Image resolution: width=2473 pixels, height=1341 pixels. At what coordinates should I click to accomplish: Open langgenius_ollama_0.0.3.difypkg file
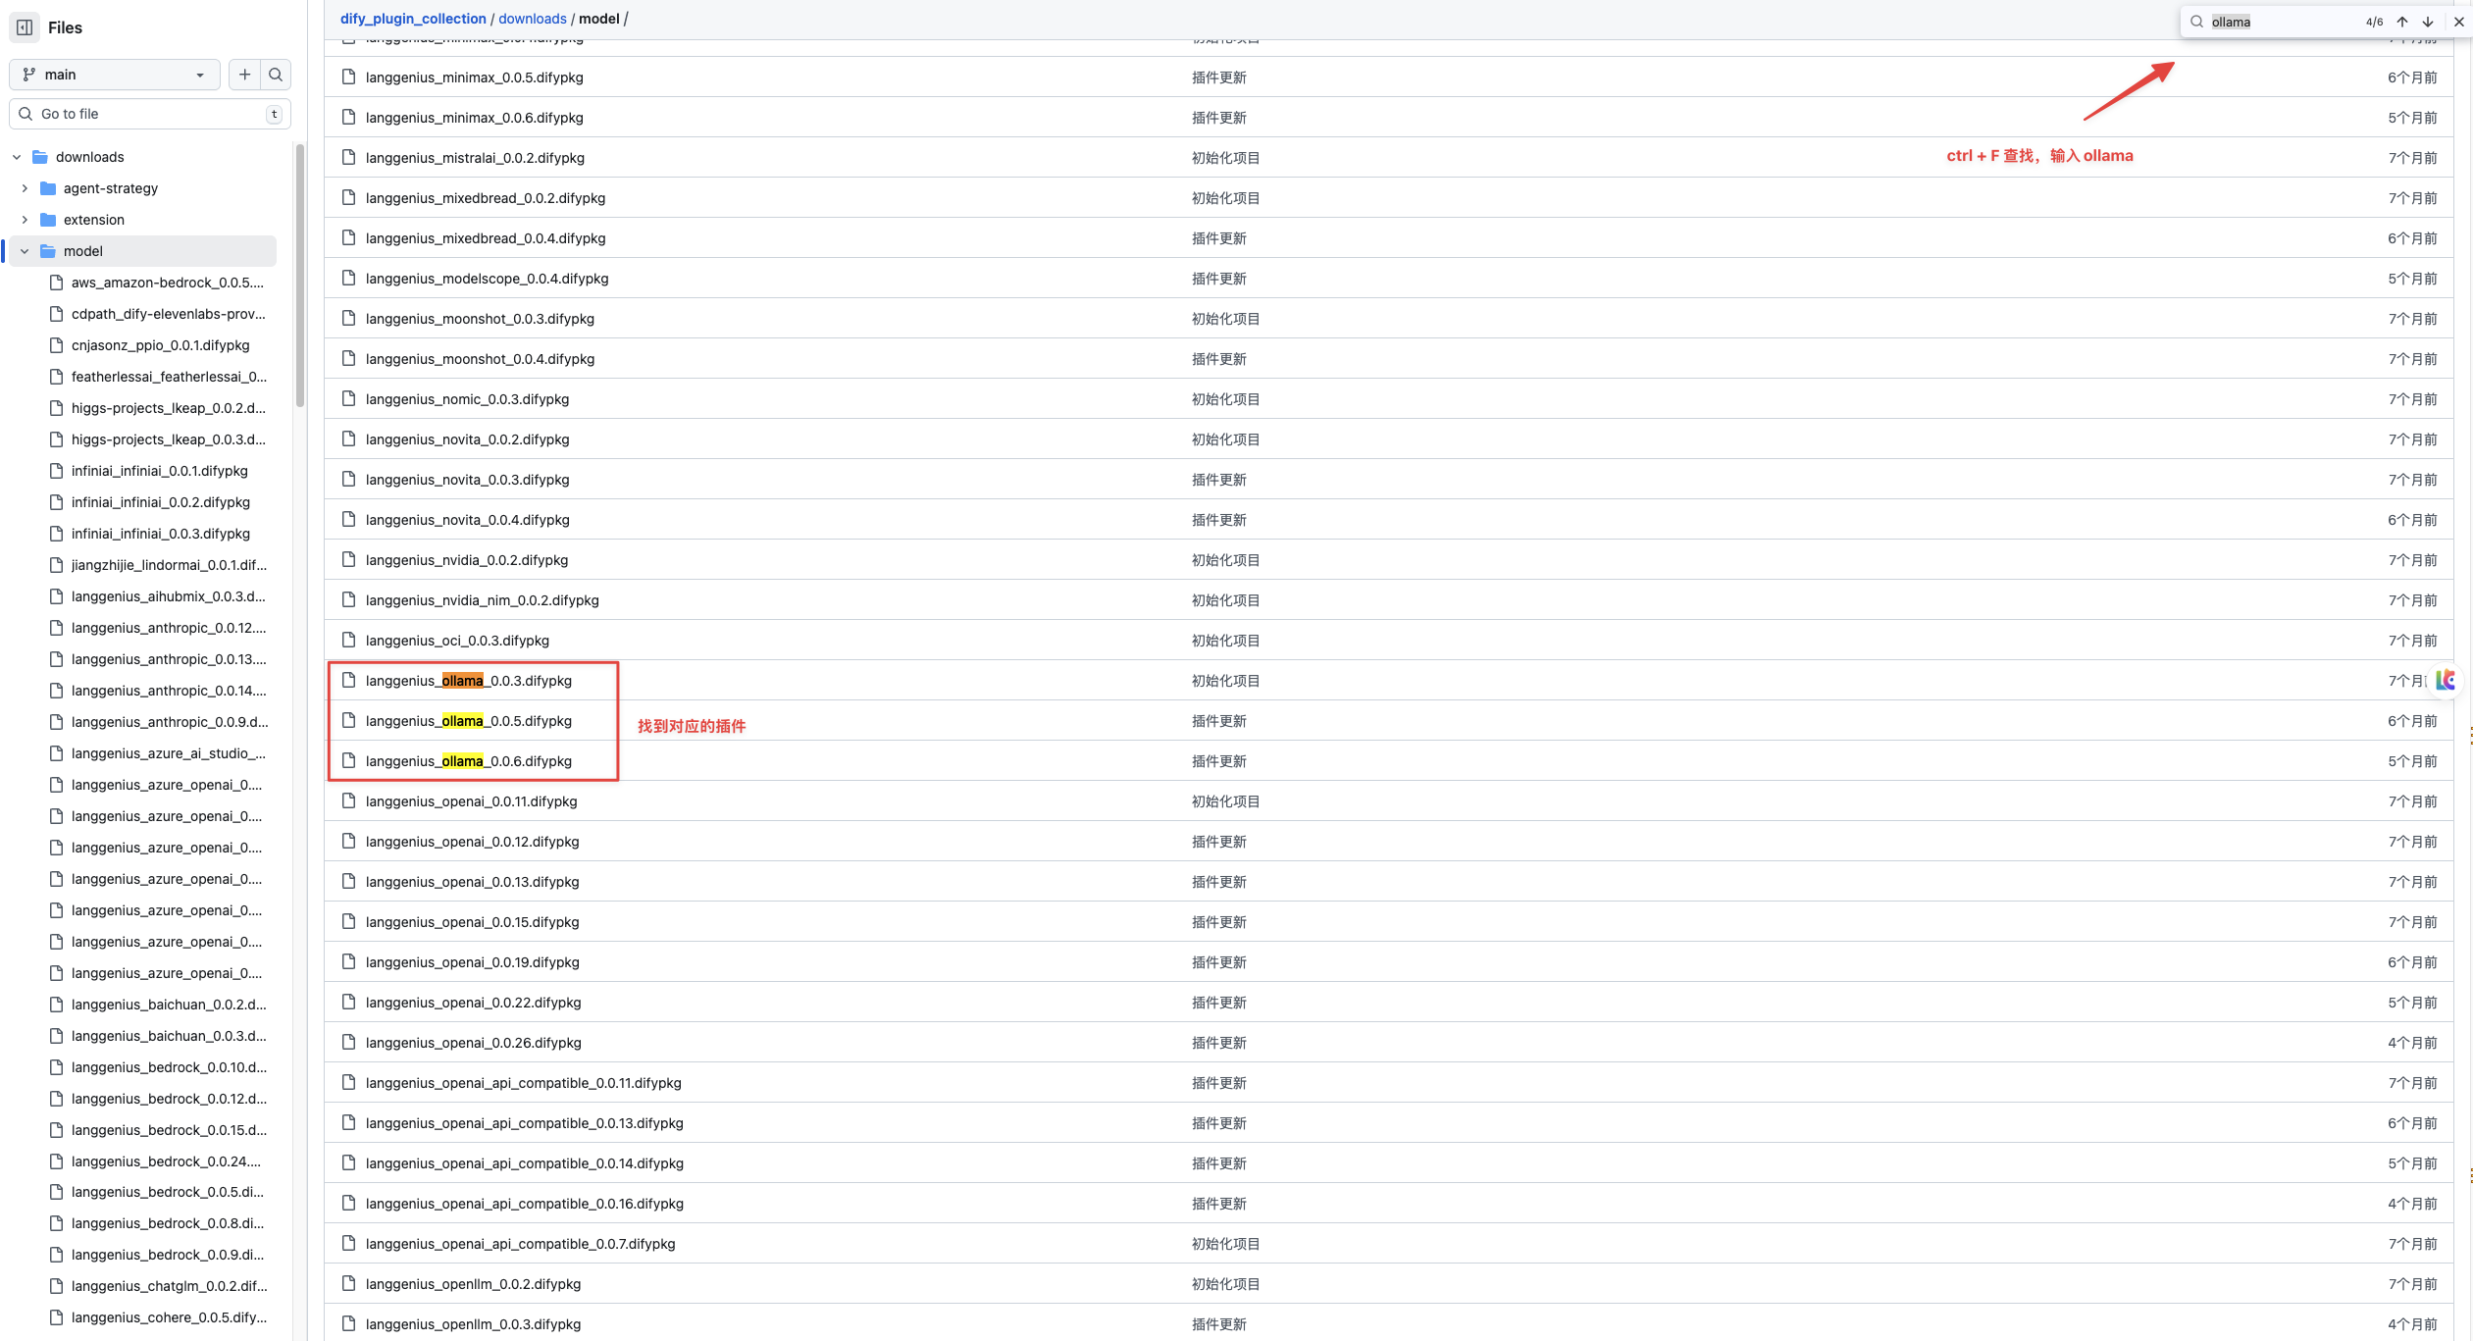click(469, 681)
